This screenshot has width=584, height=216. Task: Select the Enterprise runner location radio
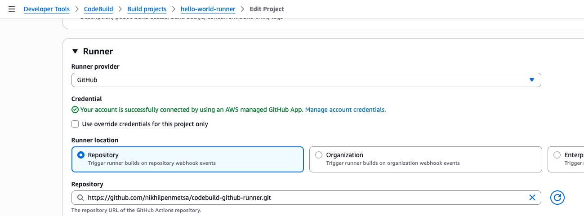point(557,155)
